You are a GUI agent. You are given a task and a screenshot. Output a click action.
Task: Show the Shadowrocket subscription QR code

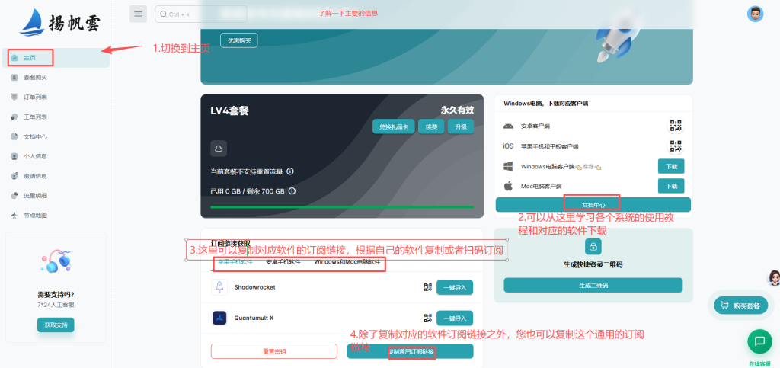pyautogui.click(x=427, y=287)
